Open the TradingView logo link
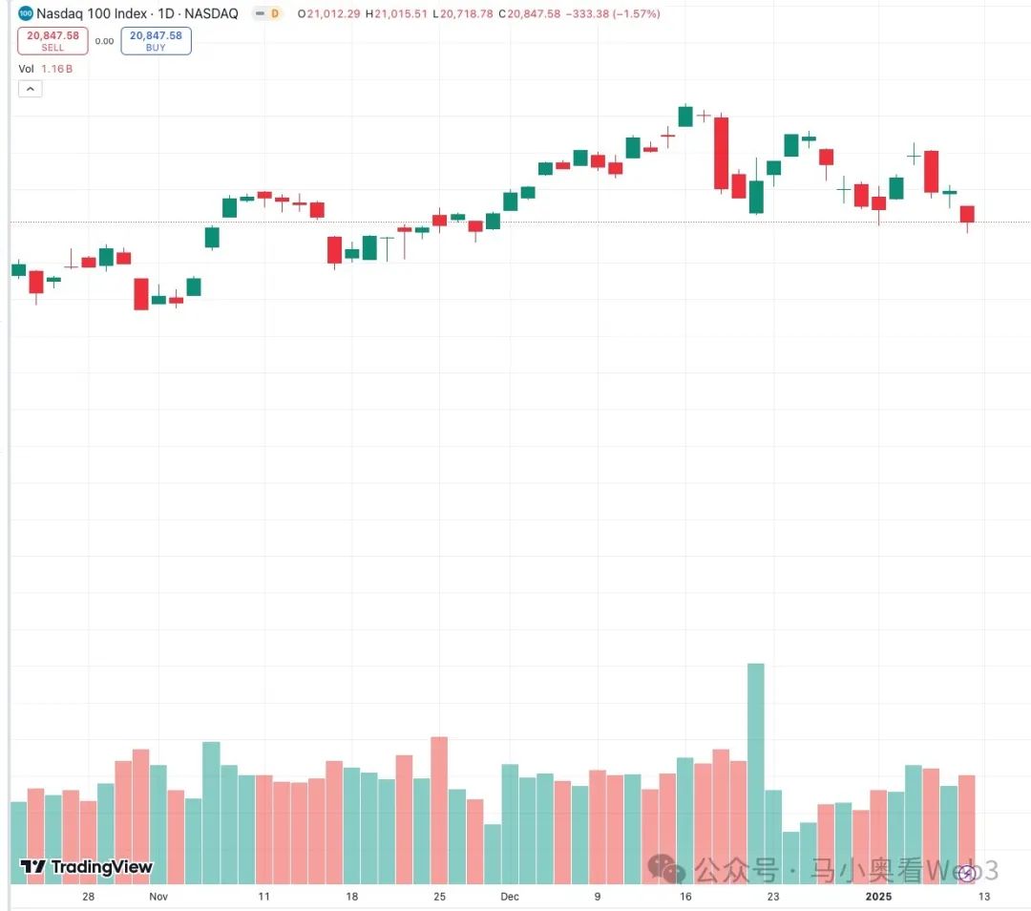This screenshot has height=911, width=1031. point(86,867)
